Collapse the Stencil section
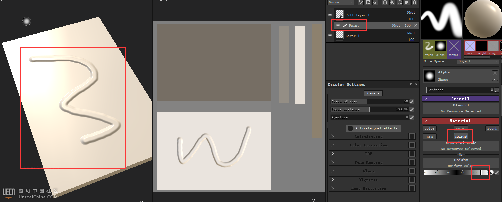502x202 pixels. click(x=425, y=99)
